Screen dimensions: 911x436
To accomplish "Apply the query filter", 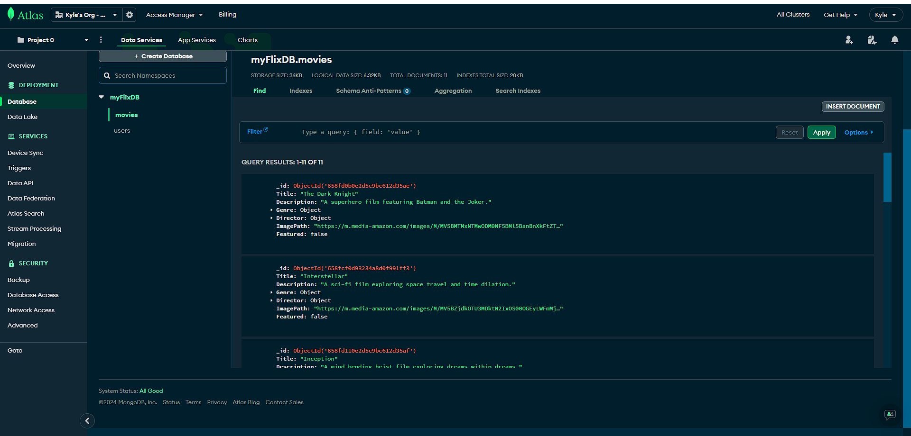I will 821,132.
